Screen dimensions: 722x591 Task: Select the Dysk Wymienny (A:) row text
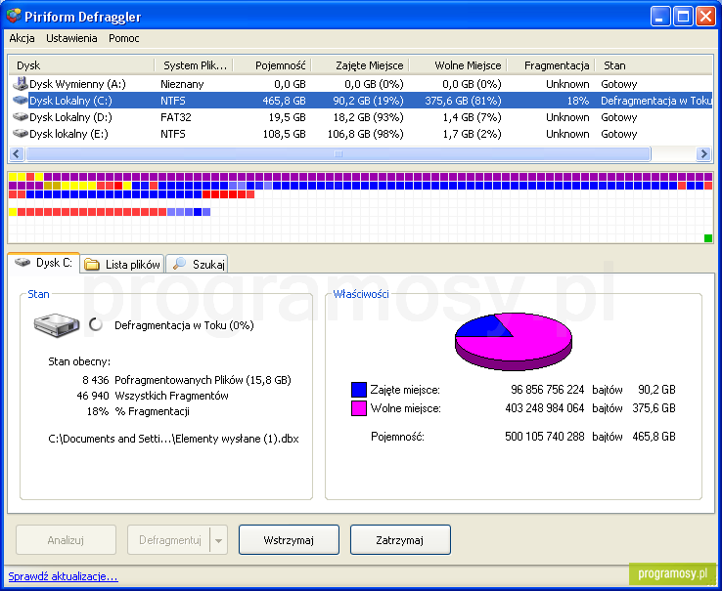coord(77,84)
